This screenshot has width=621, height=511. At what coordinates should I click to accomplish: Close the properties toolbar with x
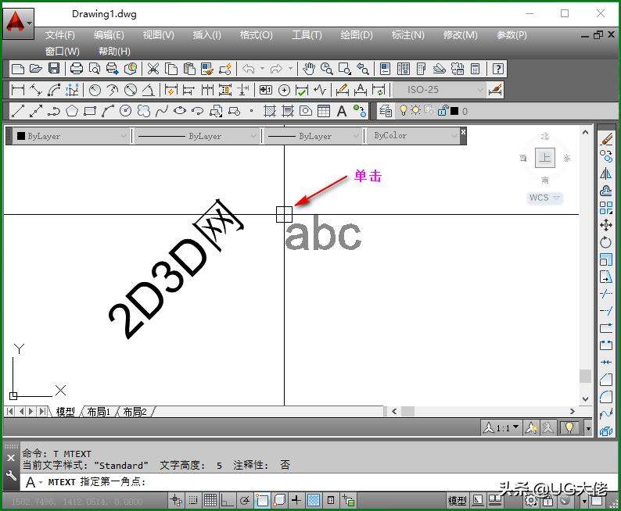point(463,131)
